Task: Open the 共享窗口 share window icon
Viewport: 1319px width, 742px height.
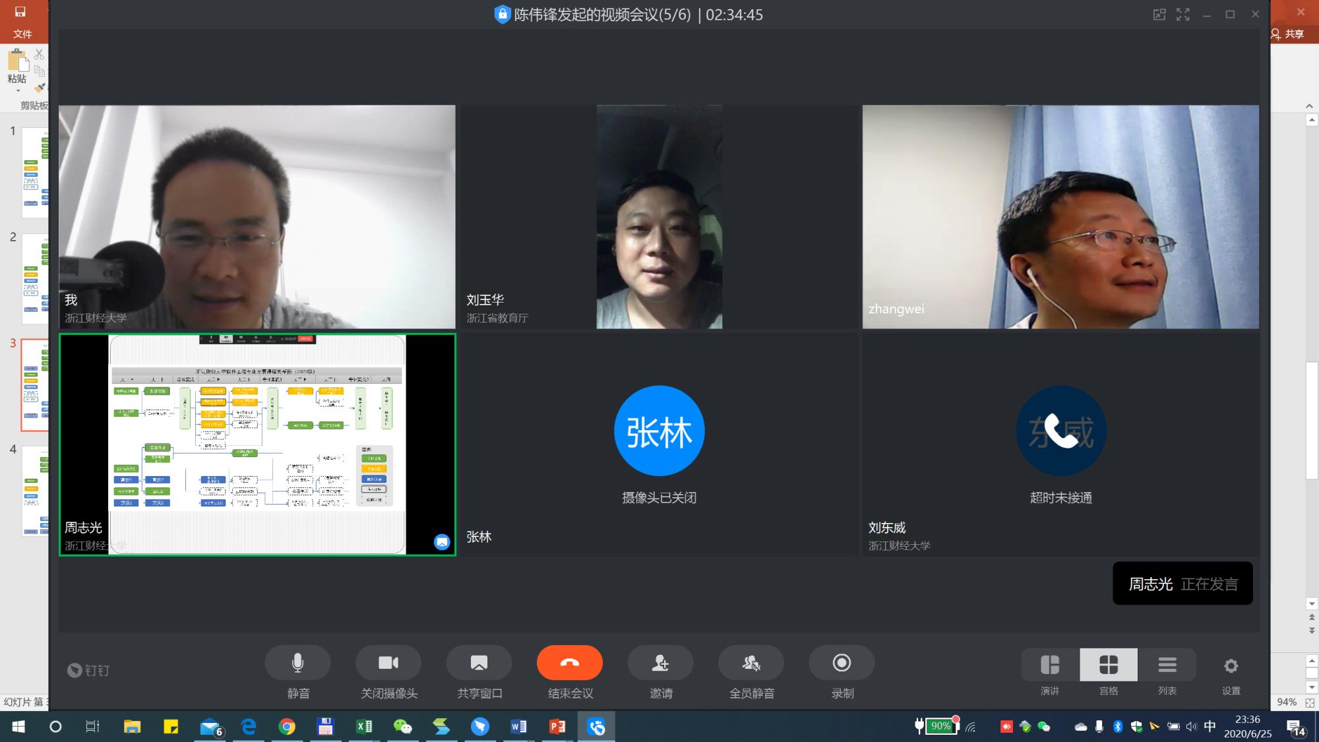Action: 479,663
